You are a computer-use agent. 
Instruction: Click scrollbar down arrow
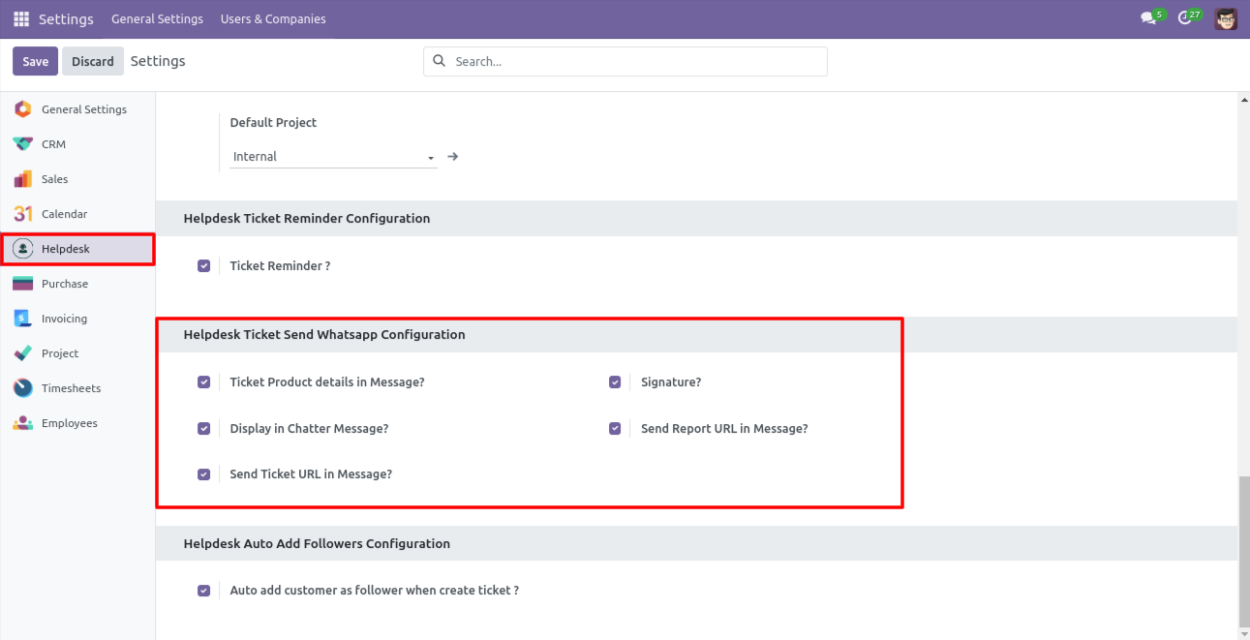point(1244,633)
